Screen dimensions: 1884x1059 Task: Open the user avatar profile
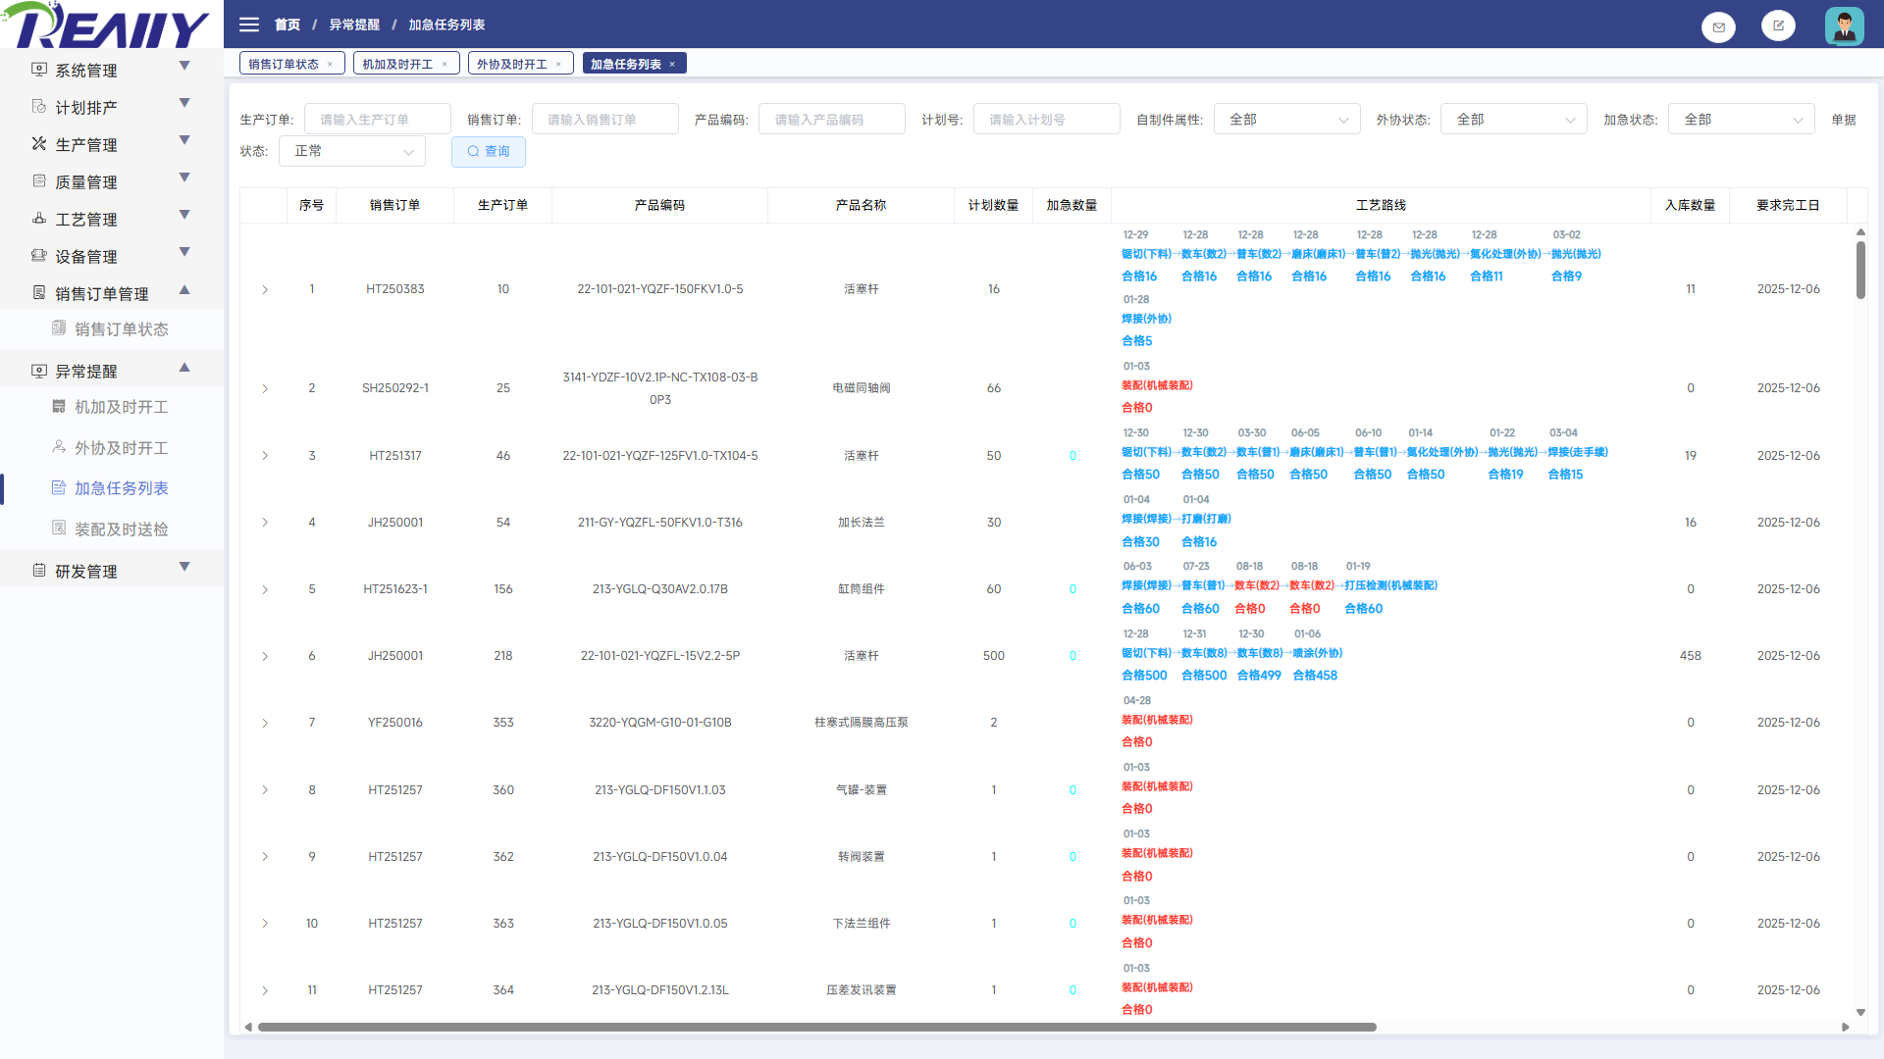point(1844,25)
